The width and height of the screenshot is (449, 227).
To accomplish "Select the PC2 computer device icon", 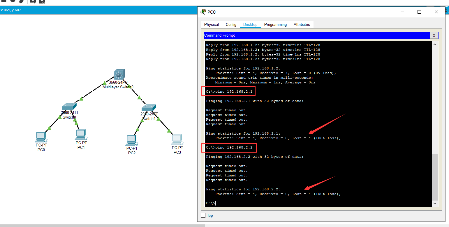I will pos(132,140).
